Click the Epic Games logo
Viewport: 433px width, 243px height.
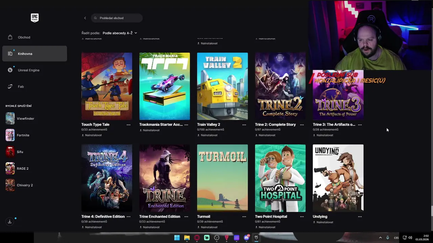[35, 18]
